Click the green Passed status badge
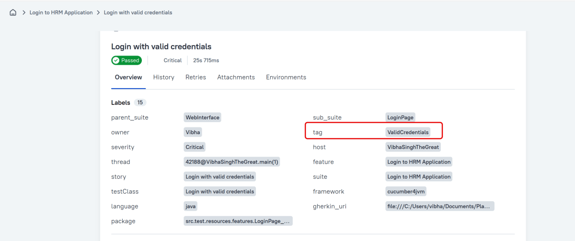This screenshot has width=575, height=241. click(126, 60)
